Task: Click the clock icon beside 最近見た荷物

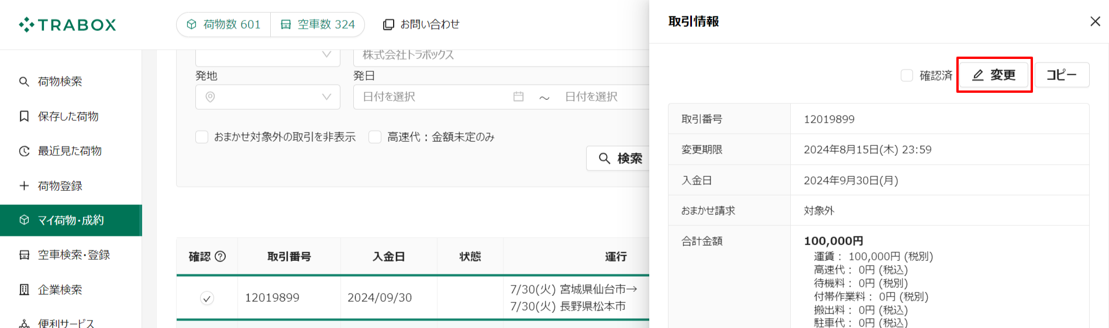Action: click(x=24, y=151)
